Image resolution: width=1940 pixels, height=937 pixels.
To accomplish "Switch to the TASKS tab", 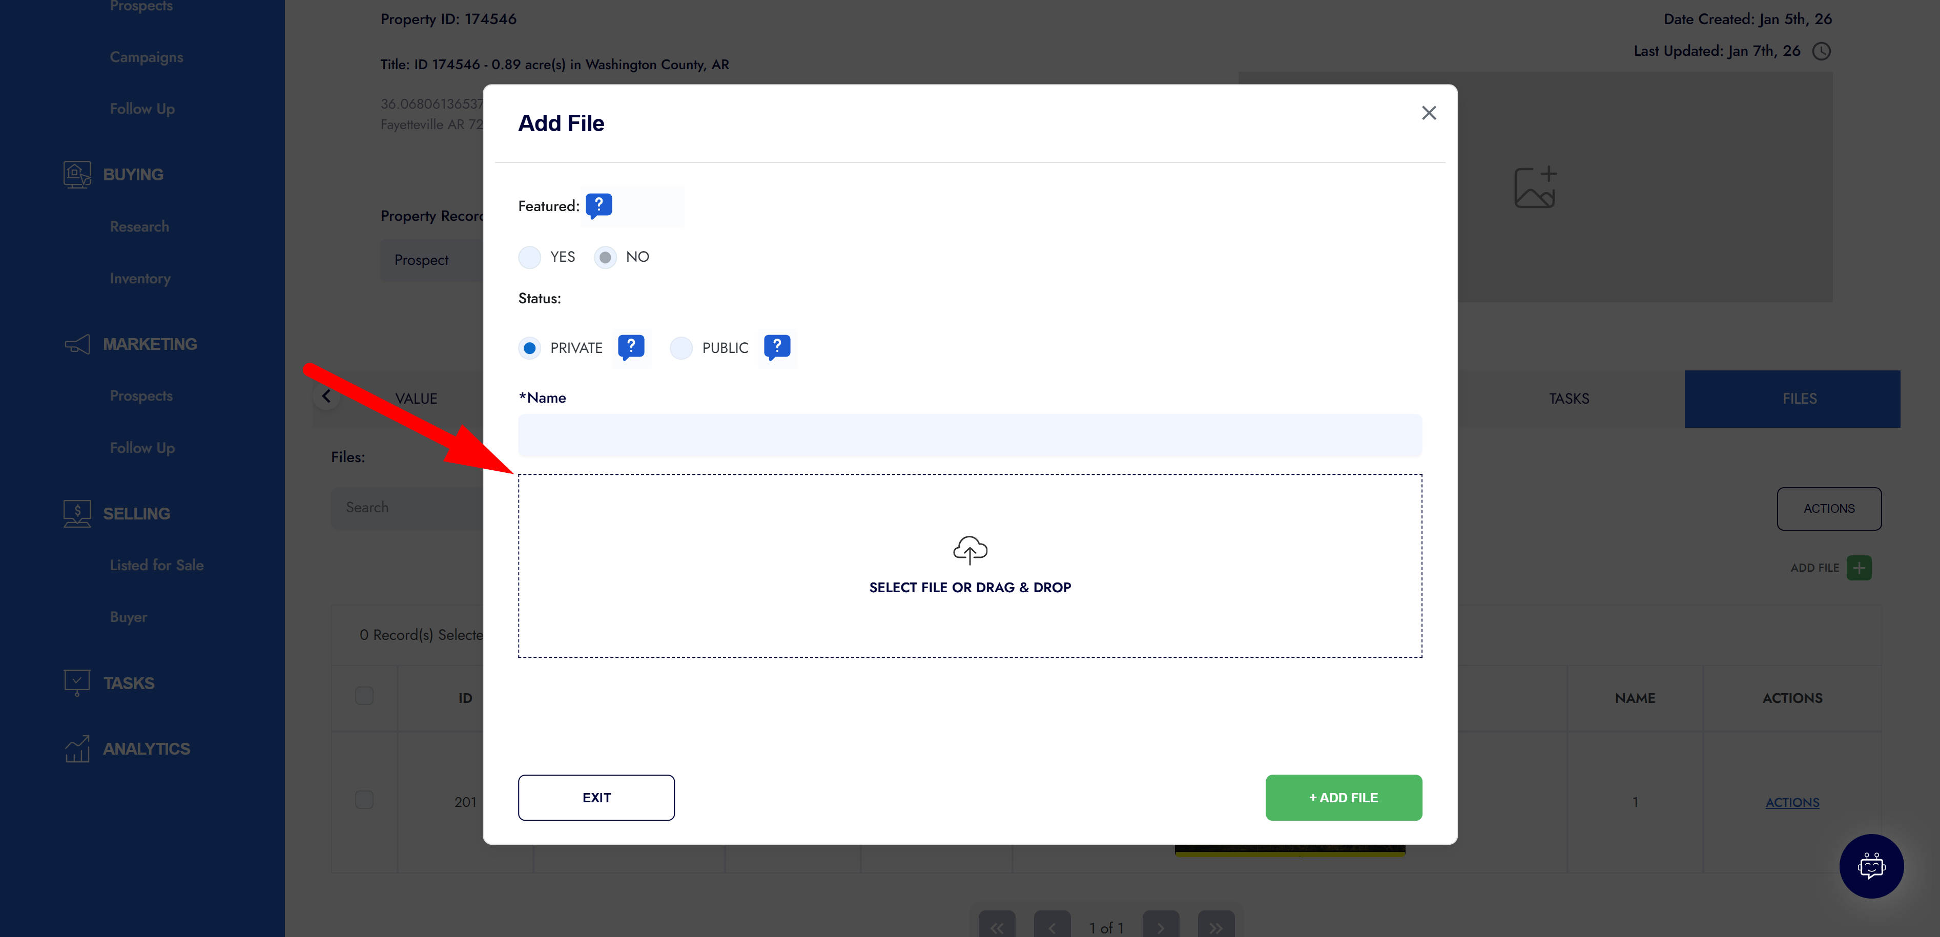I will tap(1568, 399).
